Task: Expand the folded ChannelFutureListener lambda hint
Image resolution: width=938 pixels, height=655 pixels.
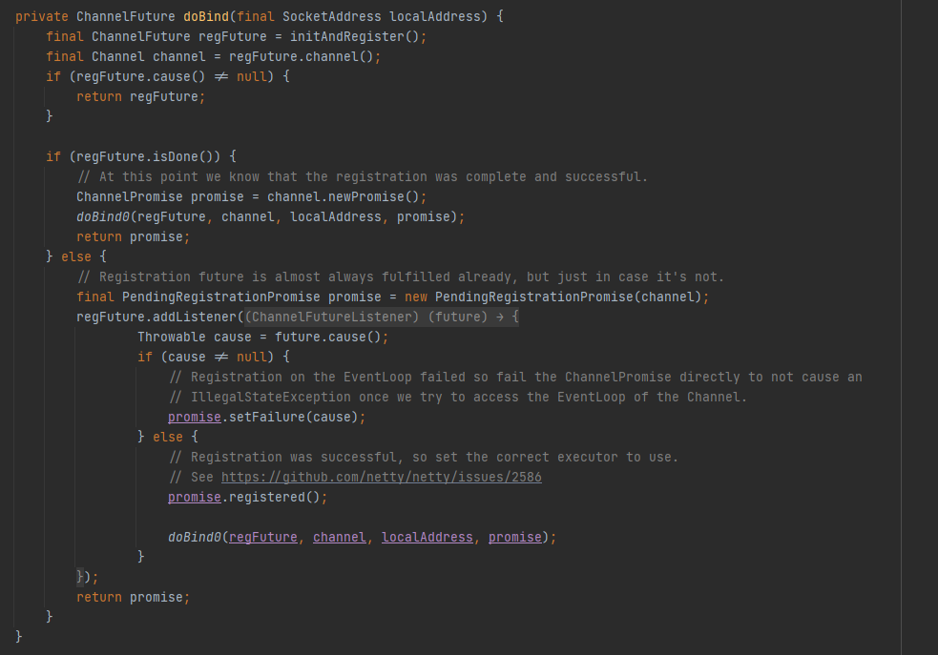Action: 382,317
